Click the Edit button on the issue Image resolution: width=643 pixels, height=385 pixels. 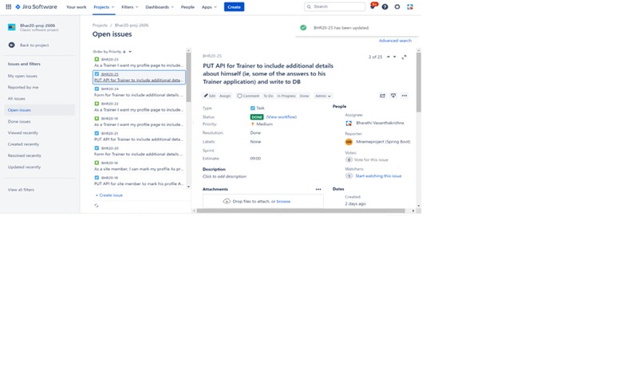210,96
